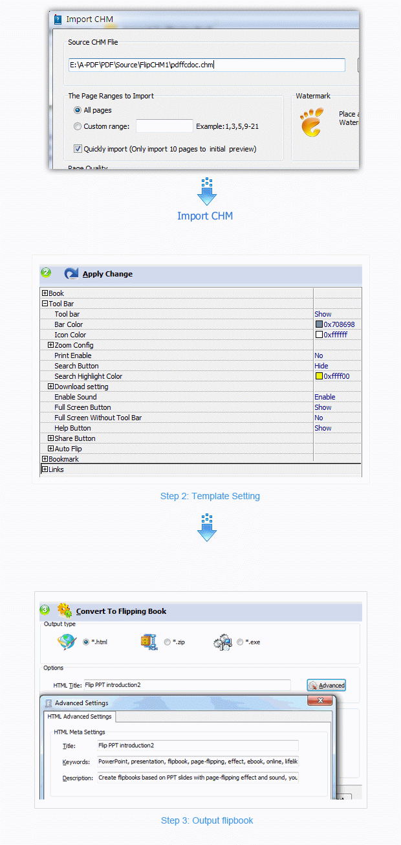The image size is (401, 845).
Task: Choose the *.html output radio button
Action: (x=86, y=642)
